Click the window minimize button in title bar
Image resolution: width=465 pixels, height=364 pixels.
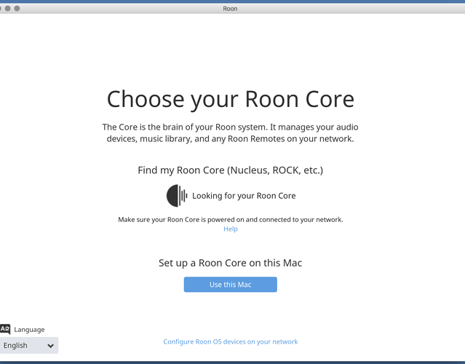(x=8, y=8)
